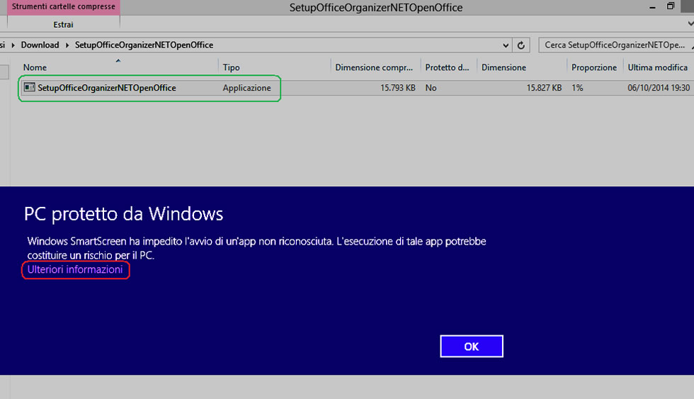Expand the ribbon using the chevron

tap(690, 24)
